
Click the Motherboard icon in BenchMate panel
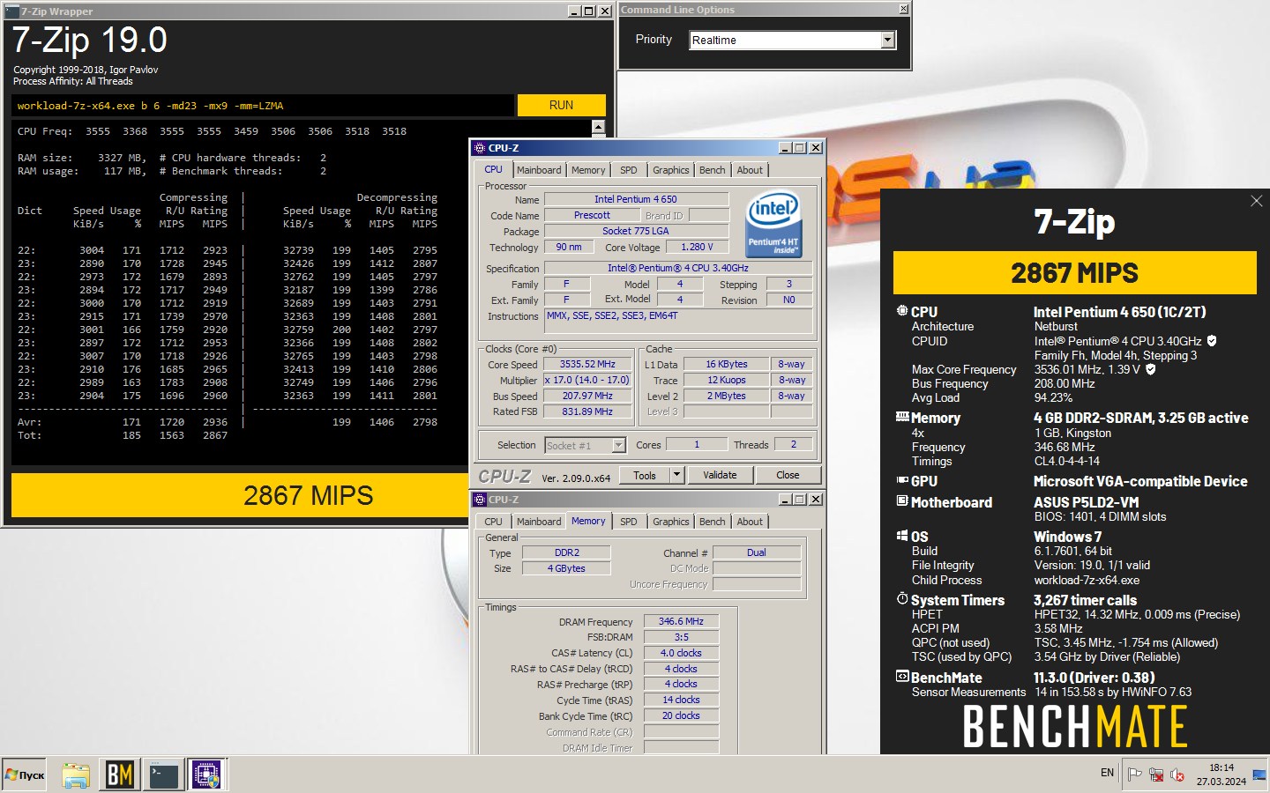pos(902,500)
